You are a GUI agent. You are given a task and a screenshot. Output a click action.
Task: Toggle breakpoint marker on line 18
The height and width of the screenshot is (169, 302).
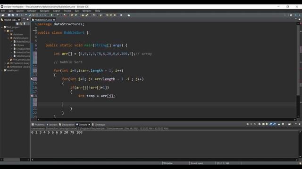(32, 96)
